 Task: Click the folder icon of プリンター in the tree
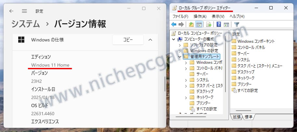click(x=192, y=103)
